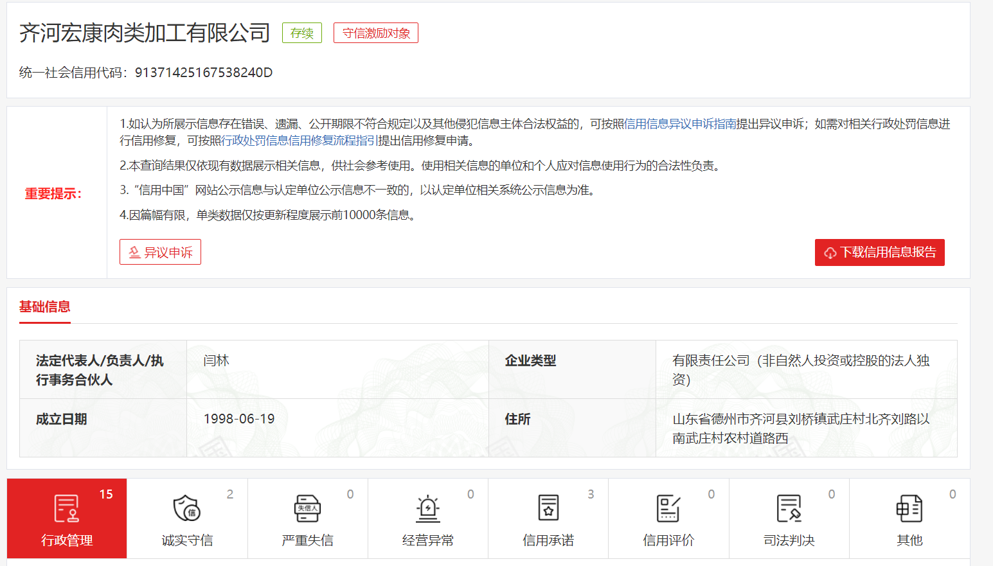Switch to the 司法判决 tab label
Image resolution: width=993 pixels, height=566 pixels.
tap(789, 540)
